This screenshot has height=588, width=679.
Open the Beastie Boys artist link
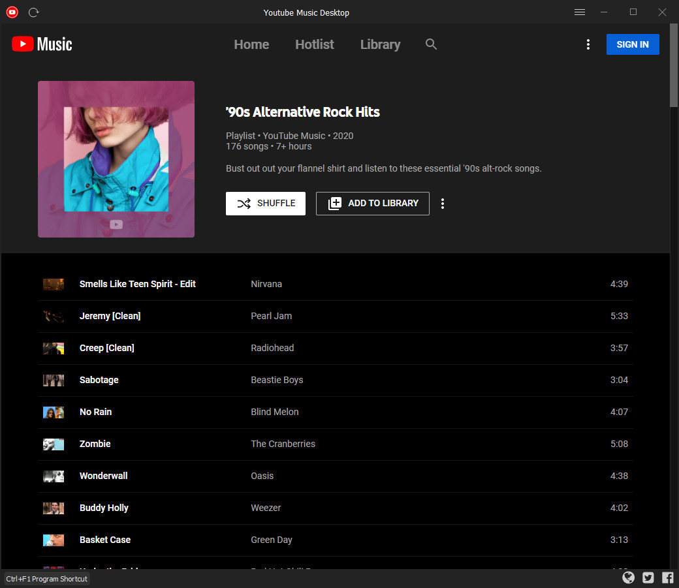[277, 380]
